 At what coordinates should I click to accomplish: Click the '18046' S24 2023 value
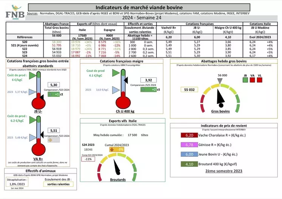(88, 149)
